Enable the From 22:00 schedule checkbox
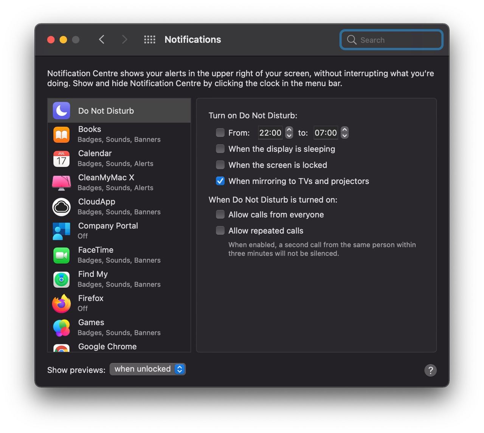 tap(220, 133)
